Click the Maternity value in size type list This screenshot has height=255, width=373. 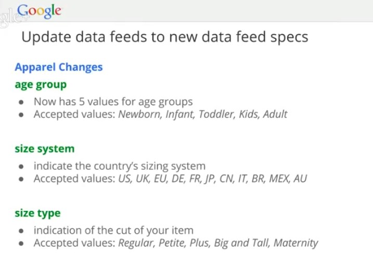(x=295, y=243)
